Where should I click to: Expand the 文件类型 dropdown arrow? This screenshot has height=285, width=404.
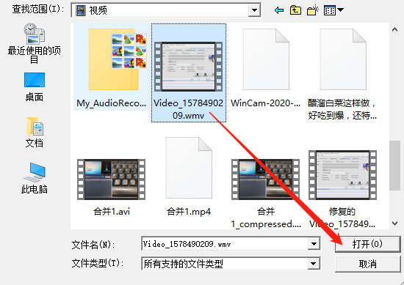coord(314,264)
